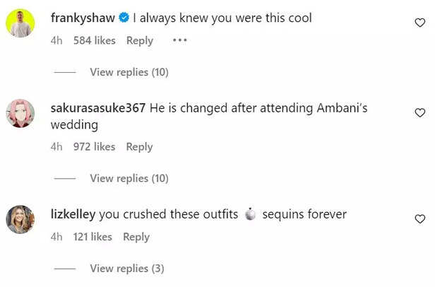Visit the sakurasasuke367 username link
This screenshot has height=287, width=435.
[98, 108]
